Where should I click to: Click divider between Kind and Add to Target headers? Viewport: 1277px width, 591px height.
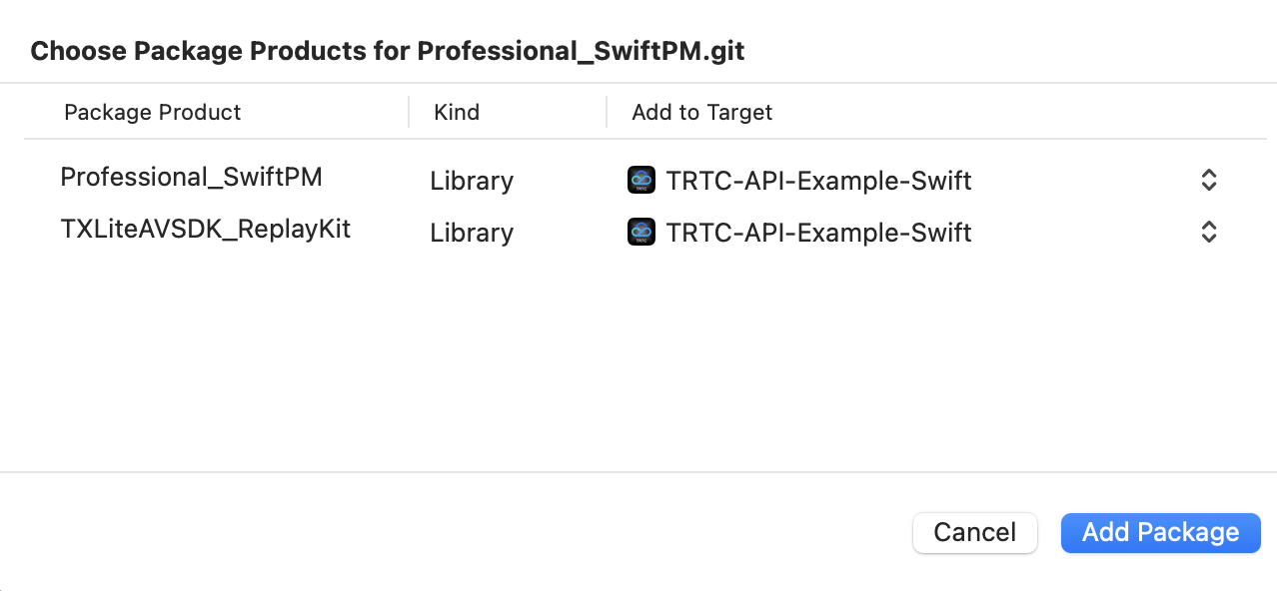607,112
